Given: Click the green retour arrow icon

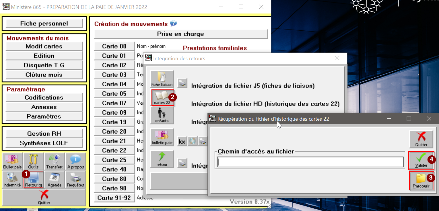Looking at the screenshot, I should (x=162, y=159).
